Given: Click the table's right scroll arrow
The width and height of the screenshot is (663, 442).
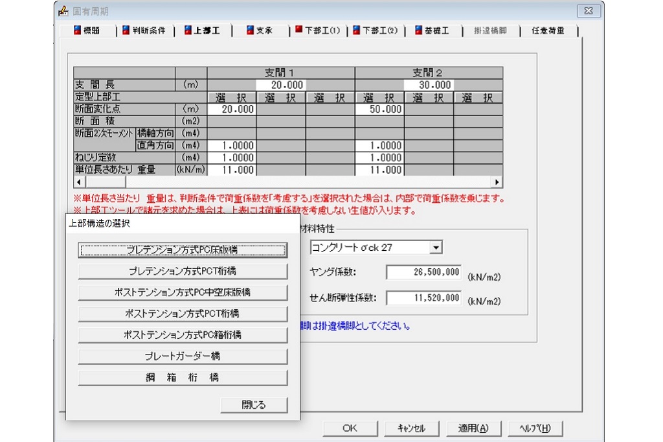Looking at the screenshot, I should pos(497,182).
